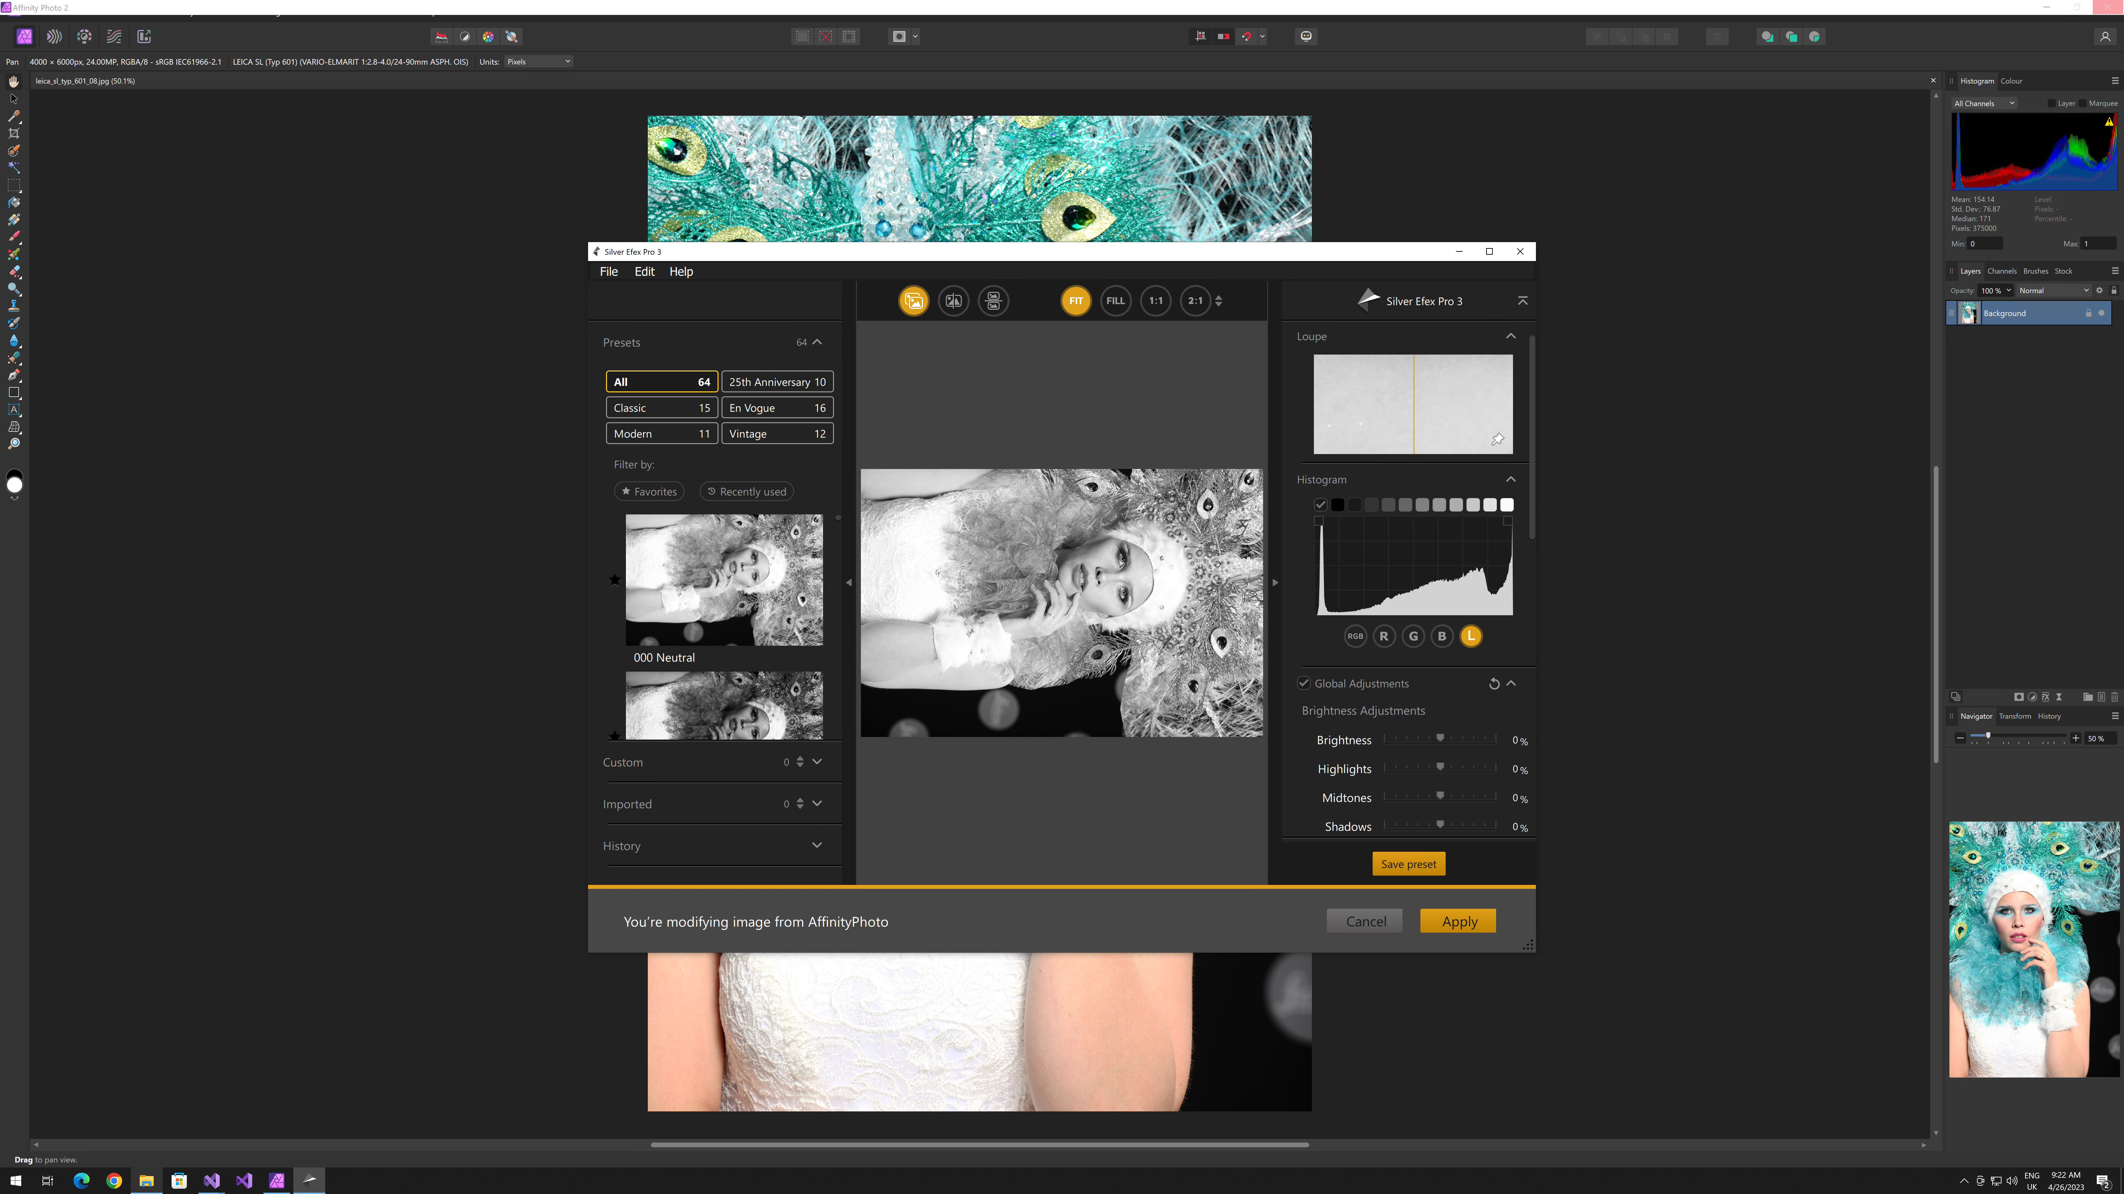The height and width of the screenshot is (1194, 2124).
Task: Show the En Vogue preset category
Action: click(x=778, y=408)
